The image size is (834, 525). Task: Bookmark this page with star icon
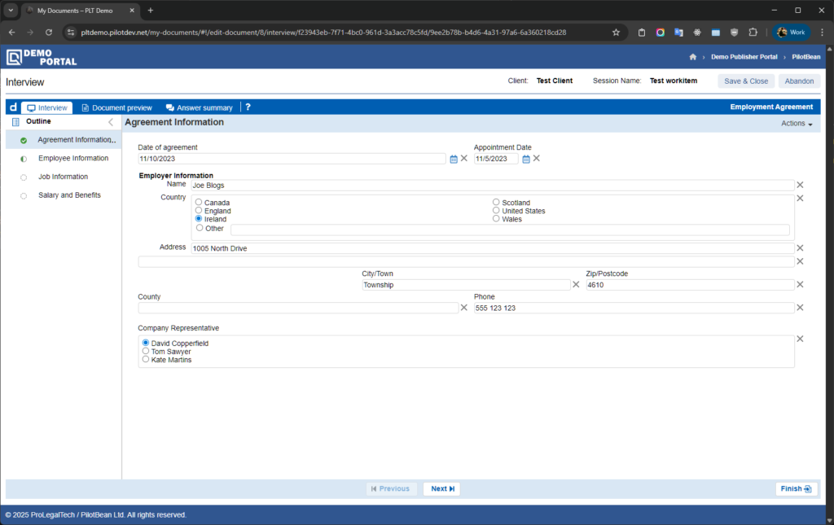616,33
